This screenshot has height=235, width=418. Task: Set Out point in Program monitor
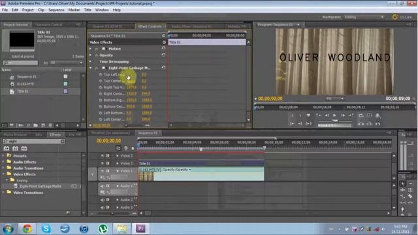pos(300,116)
